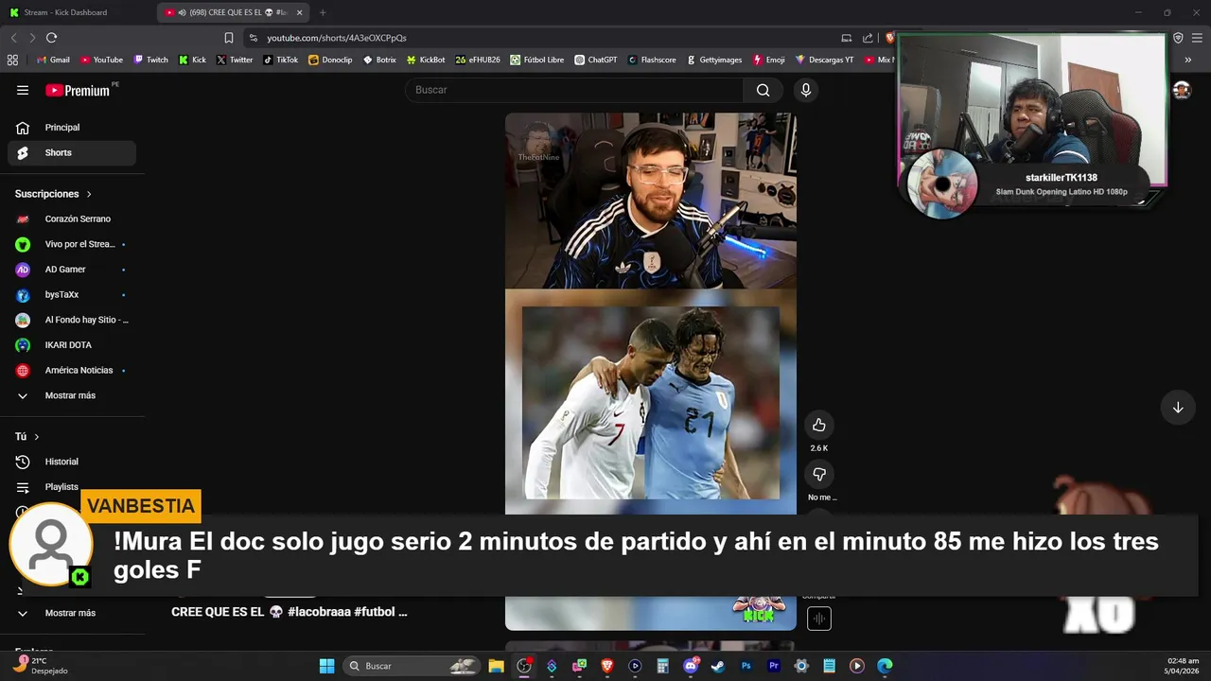Dislike the Short with thumbs down
The height and width of the screenshot is (681, 1211).
819,474
